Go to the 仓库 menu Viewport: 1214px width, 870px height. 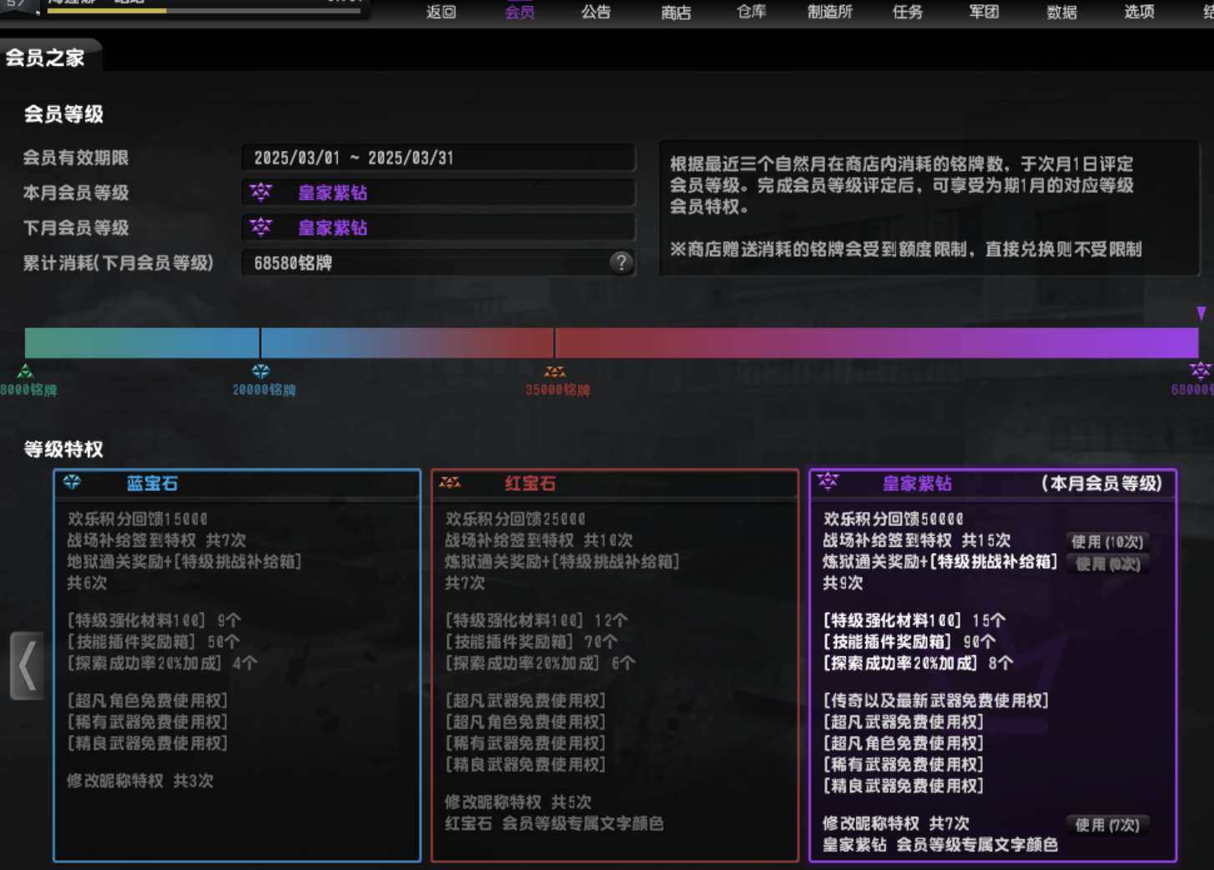pos(751,12)
